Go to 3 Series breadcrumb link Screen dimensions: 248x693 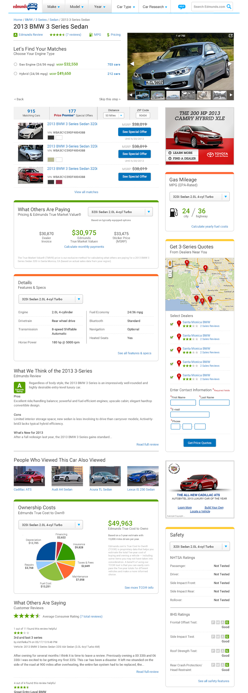tap(41, 20)
